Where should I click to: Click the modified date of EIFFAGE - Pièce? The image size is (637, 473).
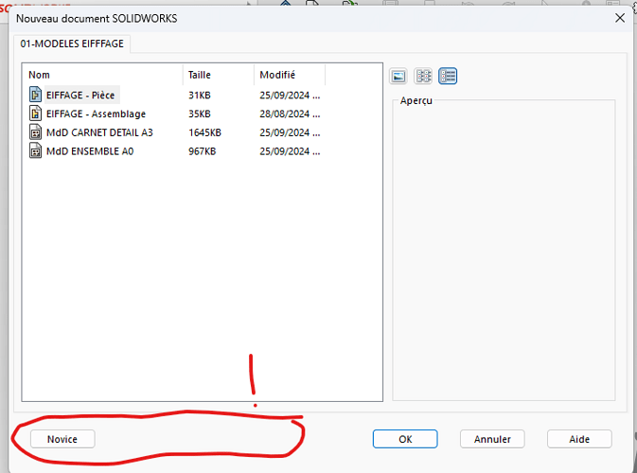coord(290,95)
